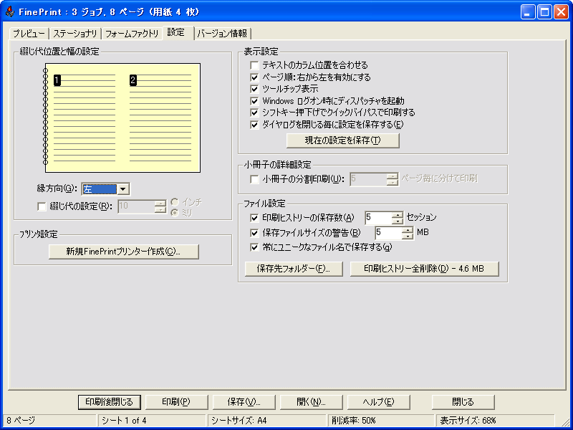Open the ステーショナリ tab

pyautogui.click(x=75, y=34)
